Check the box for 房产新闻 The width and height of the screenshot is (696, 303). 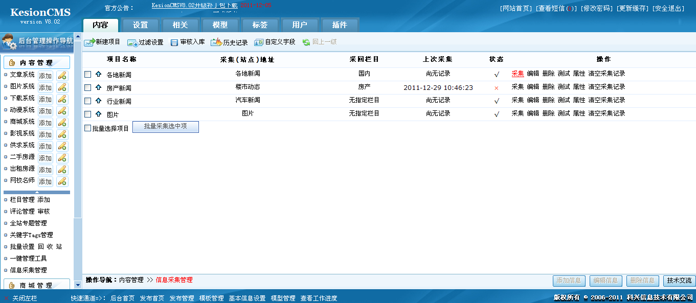coord(88,88)
